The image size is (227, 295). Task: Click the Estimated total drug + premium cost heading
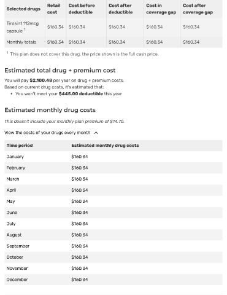pos(60,71)
